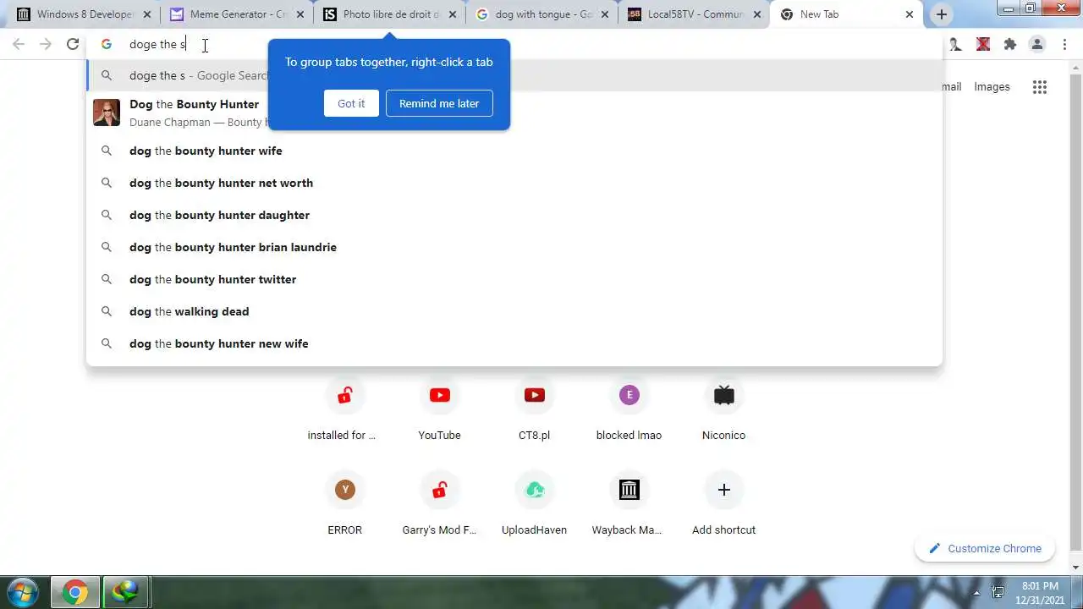Image resolution: width=1083 pixels, height=609 pixels.
Task: Select 'doge the s - Google Search' suggestion
Action: pos(514,75)
